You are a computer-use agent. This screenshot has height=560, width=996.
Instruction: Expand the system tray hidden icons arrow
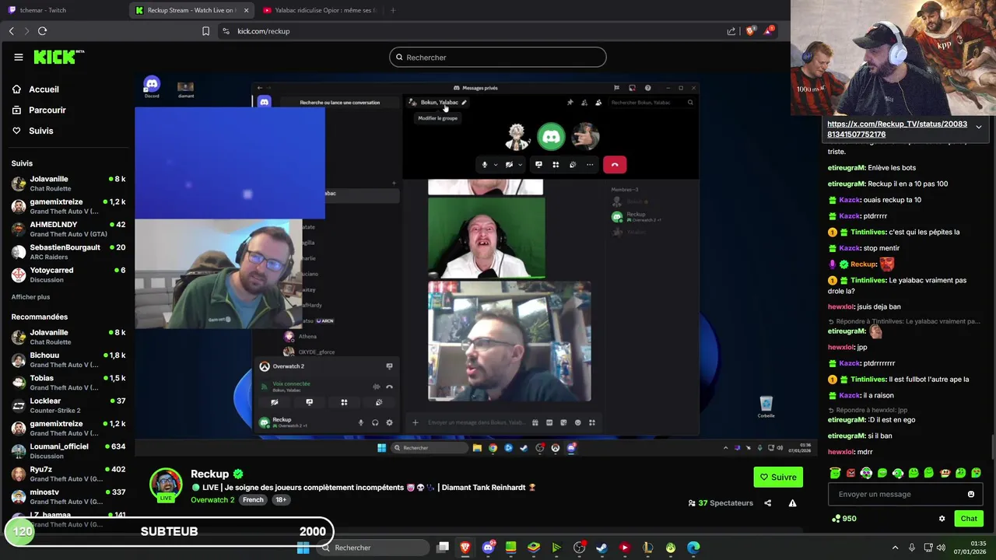tap(895, 548)
